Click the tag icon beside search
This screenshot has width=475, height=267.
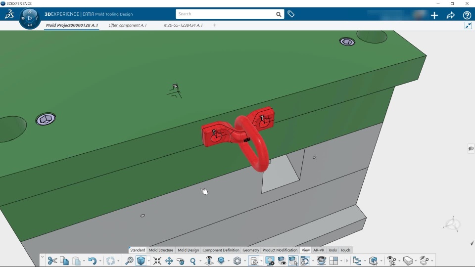(291, 14)
